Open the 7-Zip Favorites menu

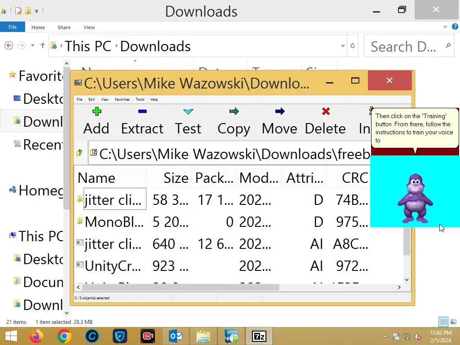(122, 99)
